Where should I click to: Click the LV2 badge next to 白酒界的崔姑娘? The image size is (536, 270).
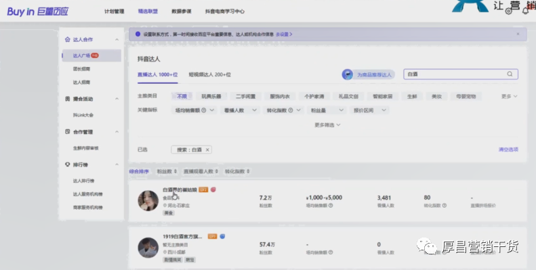(x=203, y=189)
